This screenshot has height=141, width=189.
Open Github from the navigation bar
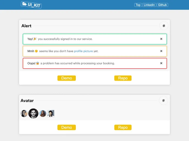point(162,5)
